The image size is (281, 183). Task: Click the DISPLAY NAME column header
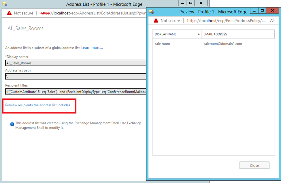coord(166,34)
